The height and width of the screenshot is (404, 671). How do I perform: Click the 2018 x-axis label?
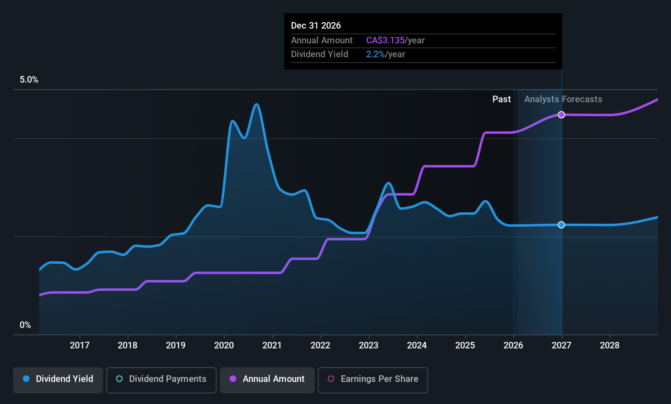pos(127,345)
